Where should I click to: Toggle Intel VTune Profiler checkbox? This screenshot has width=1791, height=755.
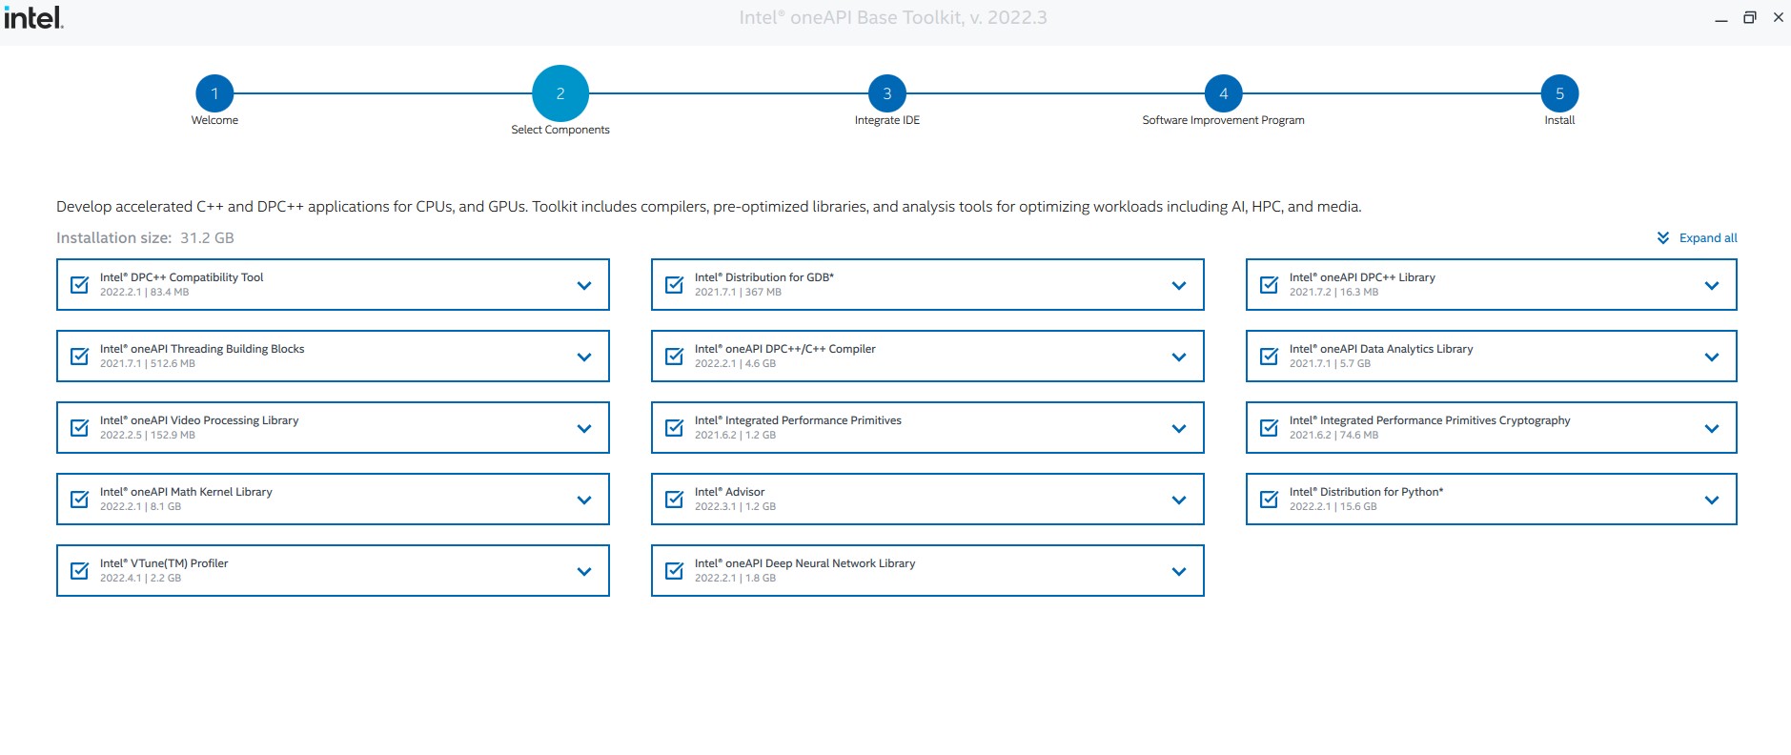80,571
